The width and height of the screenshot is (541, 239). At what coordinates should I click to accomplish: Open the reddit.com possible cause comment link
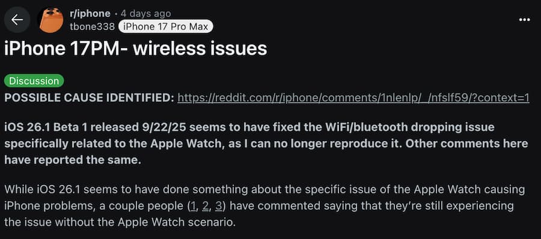[x=353, y=98]
